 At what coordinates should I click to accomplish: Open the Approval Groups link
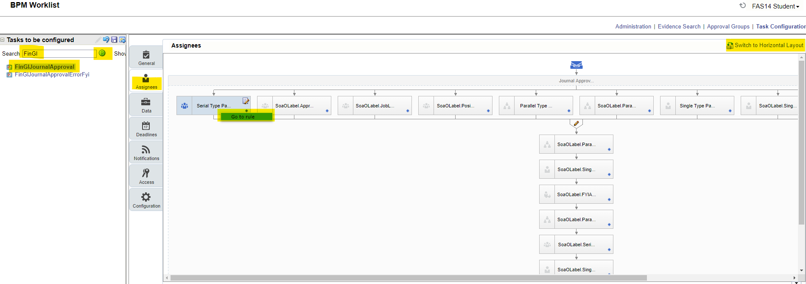[728, 26]
